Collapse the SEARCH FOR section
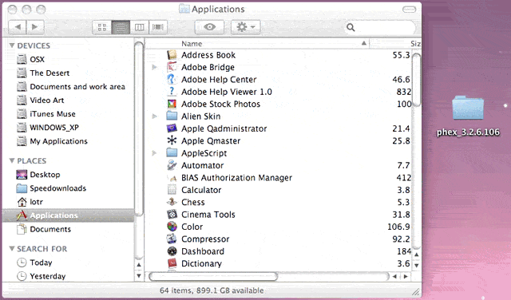This screenshot has height=300, width=511. tap(12, 248)
